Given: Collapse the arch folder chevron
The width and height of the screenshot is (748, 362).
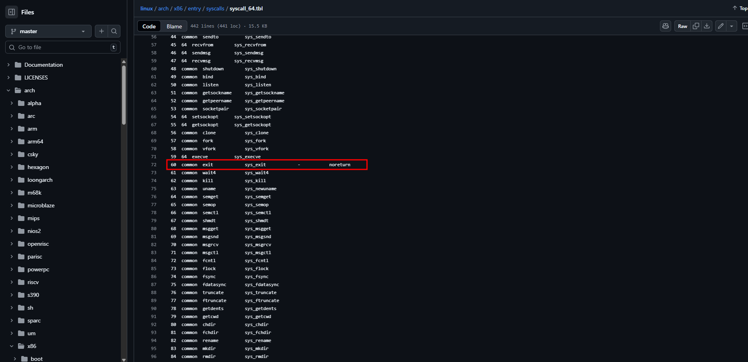Looking at the screenshot, I should (x=8, y=90).
